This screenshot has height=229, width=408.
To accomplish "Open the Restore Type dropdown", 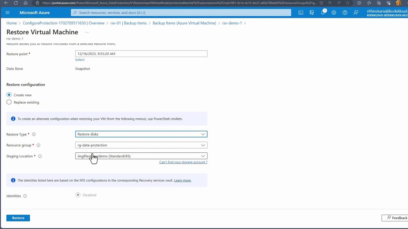I will [x=141, y=134].
